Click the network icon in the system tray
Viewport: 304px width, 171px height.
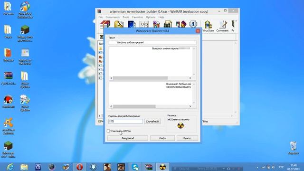point(263,167)
